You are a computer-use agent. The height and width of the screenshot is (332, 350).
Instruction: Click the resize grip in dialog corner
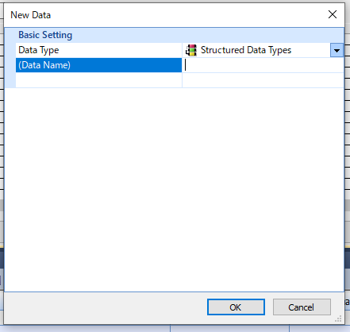click(338, 318)
